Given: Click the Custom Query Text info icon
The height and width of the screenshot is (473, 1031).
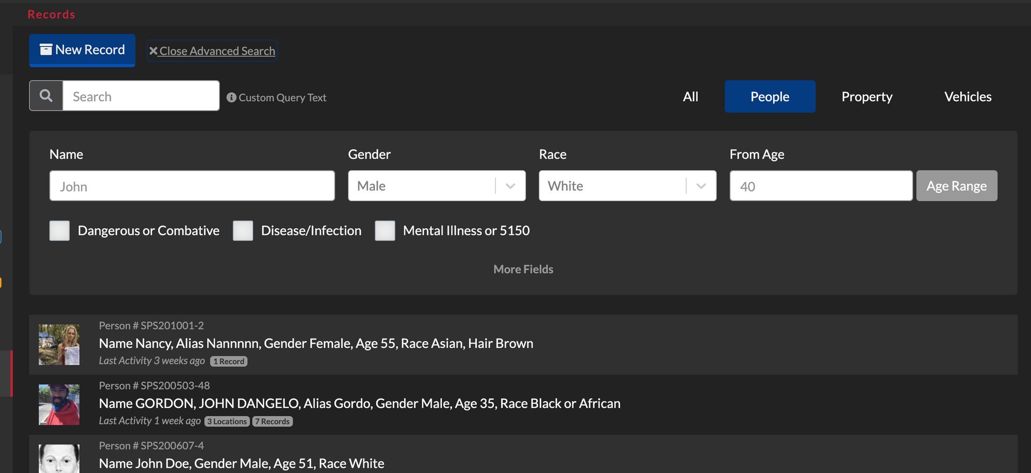Looking at the screenshot, I should click(231, 97).
